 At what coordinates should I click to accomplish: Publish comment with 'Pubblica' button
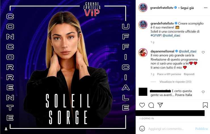tap(201, 129)
